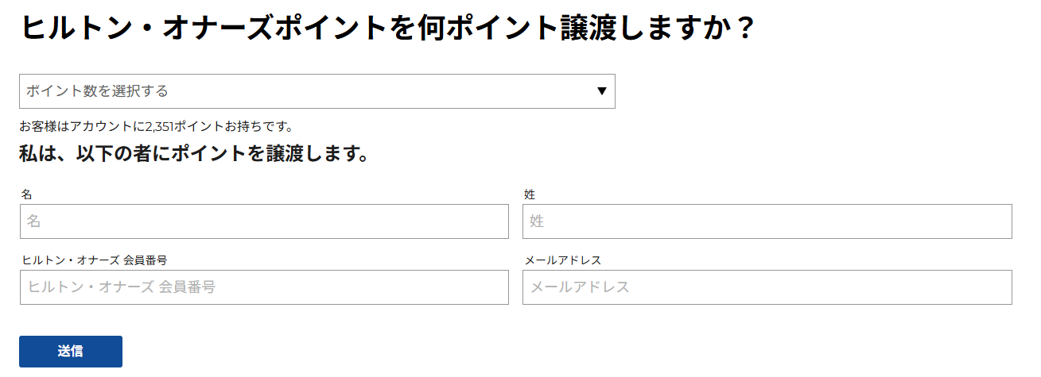
Task: Click the メールアドレス label text
Action: (x=563, y=260)
